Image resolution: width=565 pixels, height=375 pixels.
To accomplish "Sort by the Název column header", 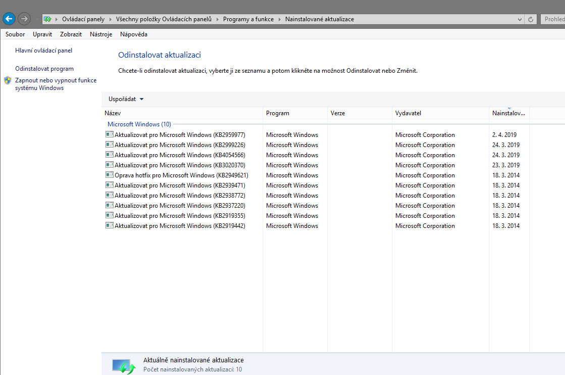I will click(x=182, y=113).
